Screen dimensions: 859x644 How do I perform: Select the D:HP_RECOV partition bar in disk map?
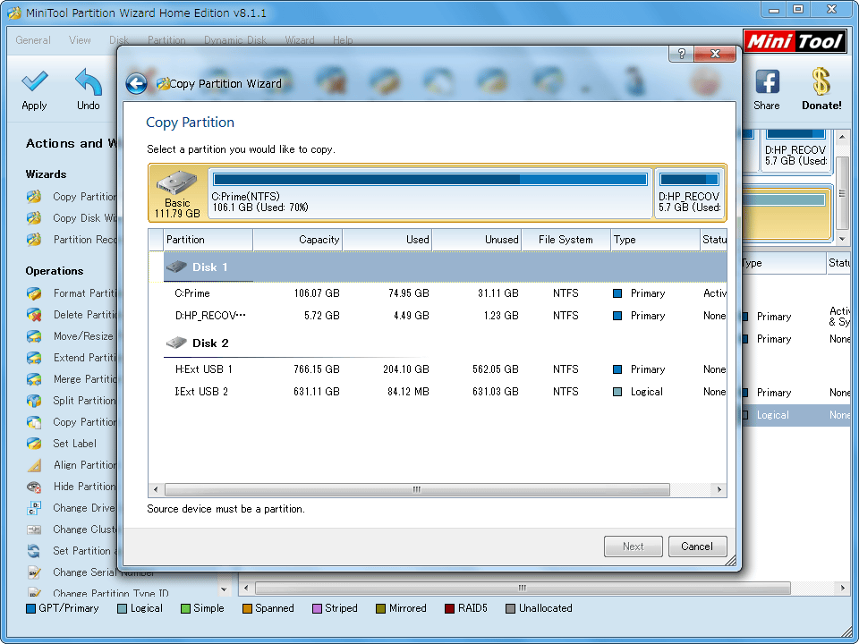point(689,193)
